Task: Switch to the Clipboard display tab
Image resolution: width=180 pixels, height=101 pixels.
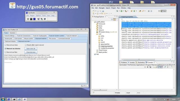Action: (x=10, y=41)
